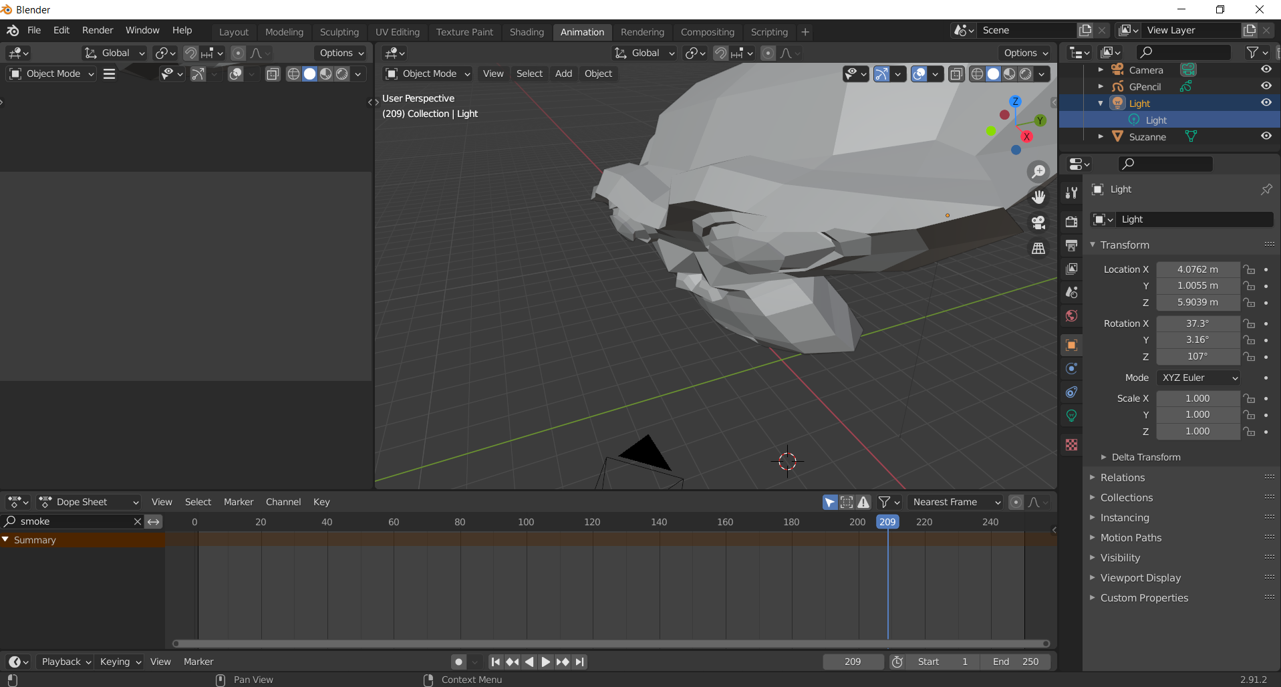This screenshot has width=1281, height=687.
Task: Open the Nearest Frame snapping dropdown
Action: pos(956,502)
